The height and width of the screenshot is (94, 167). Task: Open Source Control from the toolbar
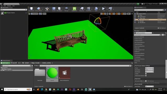point(38,9)
